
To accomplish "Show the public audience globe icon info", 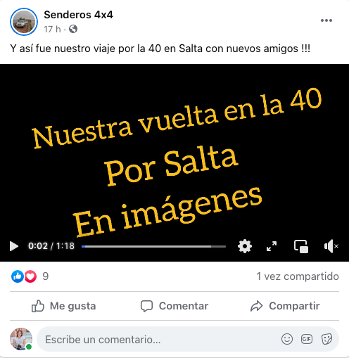I will tap(73, 29).
